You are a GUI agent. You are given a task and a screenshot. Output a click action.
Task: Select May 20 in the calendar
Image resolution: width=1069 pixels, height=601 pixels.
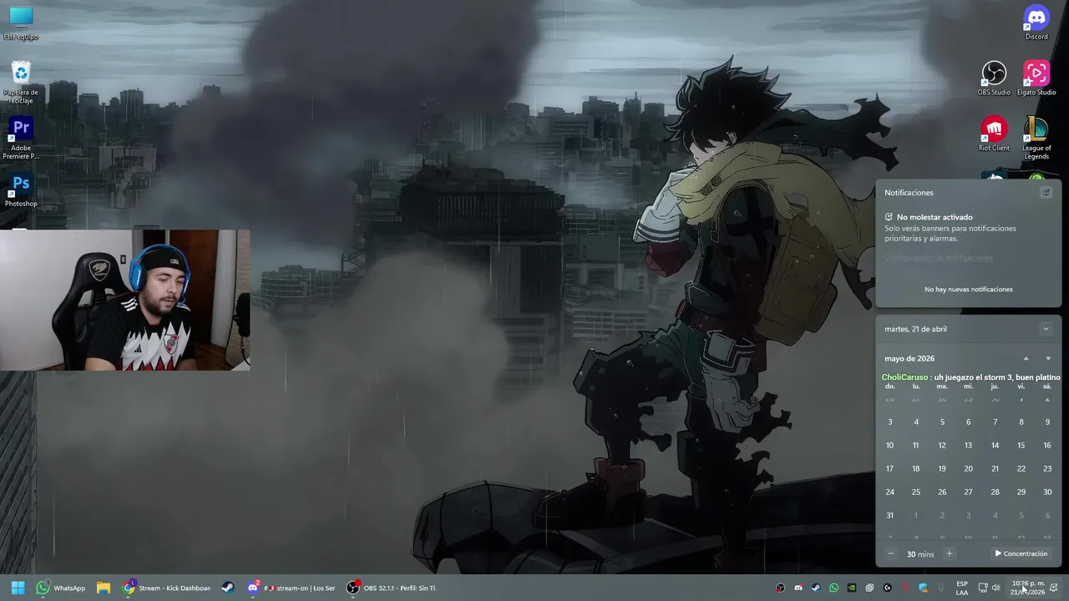click(968, 469)
